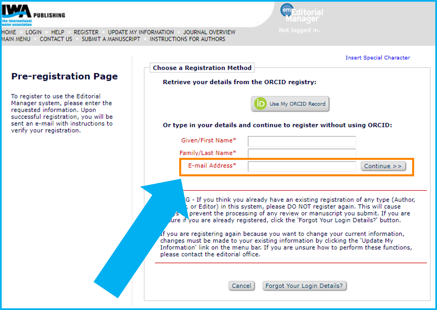437x310 pixels.
Task: Click the IWA Publishing logo
Action: click(x=33, y=15)
